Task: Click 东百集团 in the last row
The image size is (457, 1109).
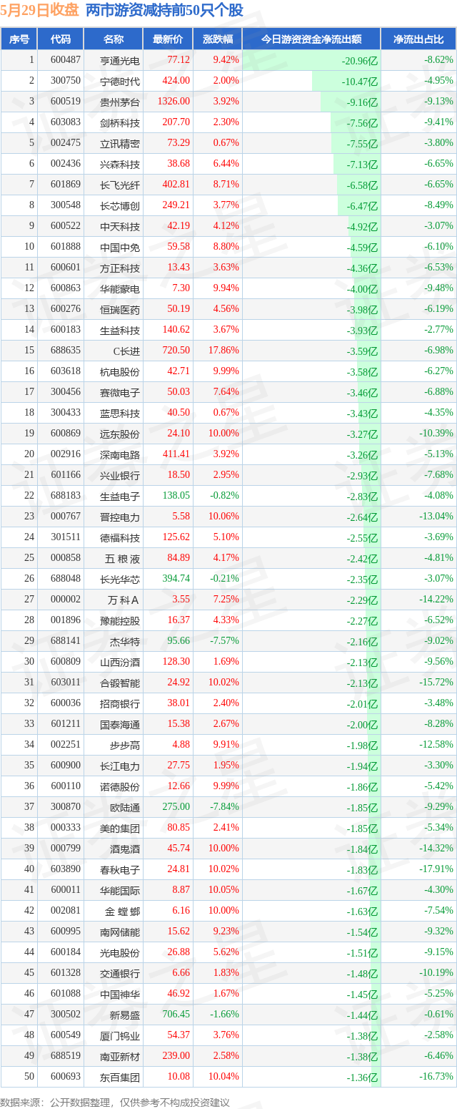Action: [120, 1077]
